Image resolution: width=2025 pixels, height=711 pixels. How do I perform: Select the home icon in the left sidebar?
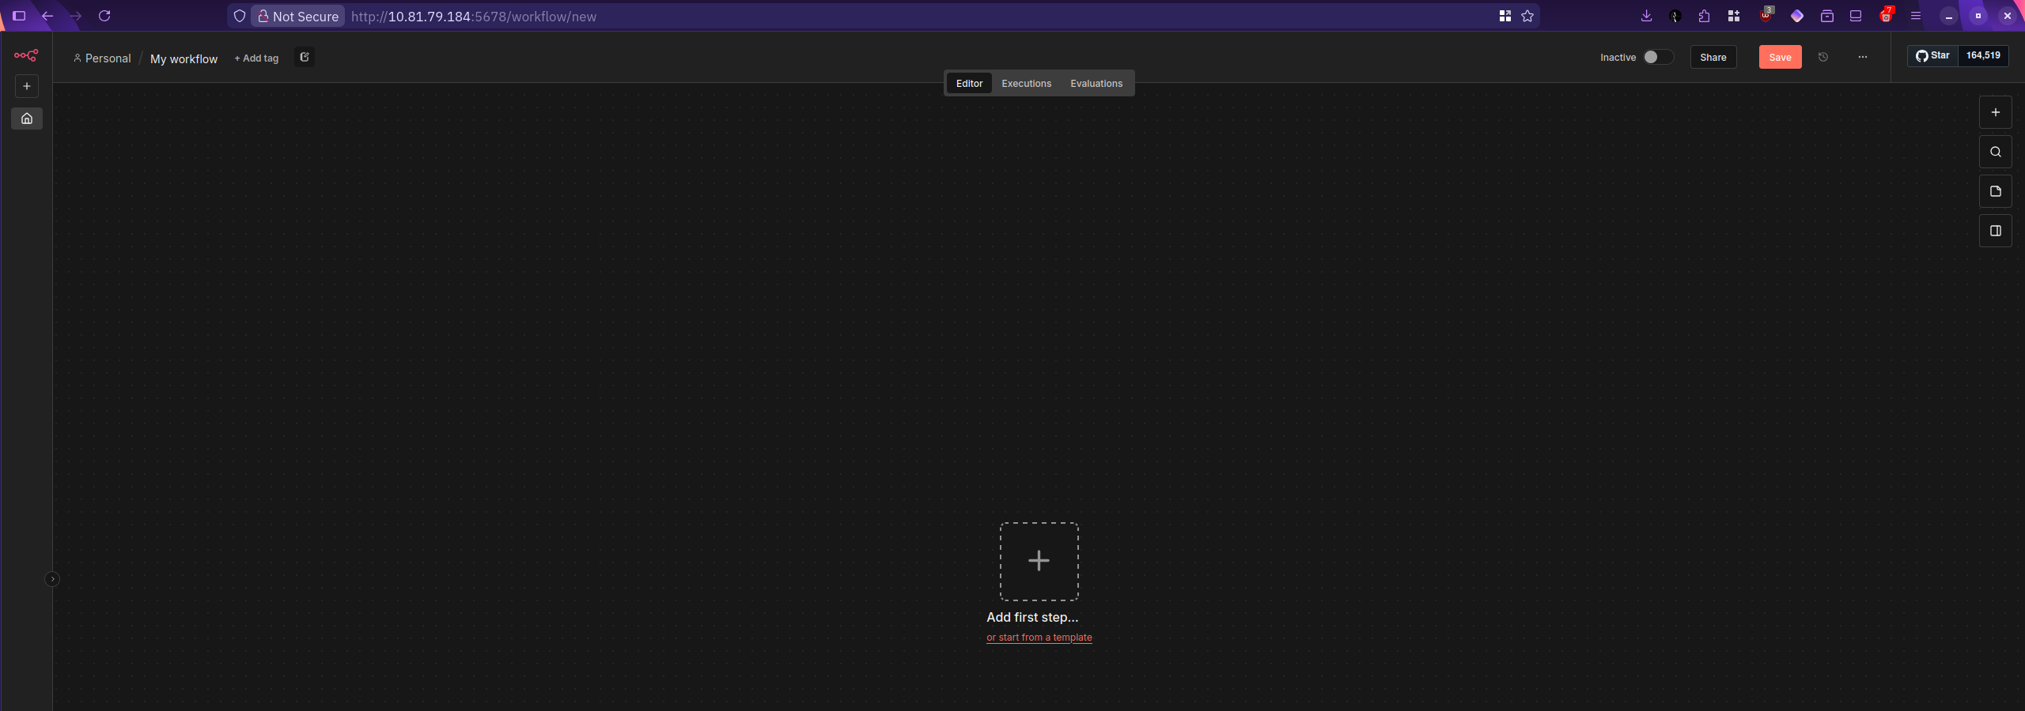[x=26, y=118]
